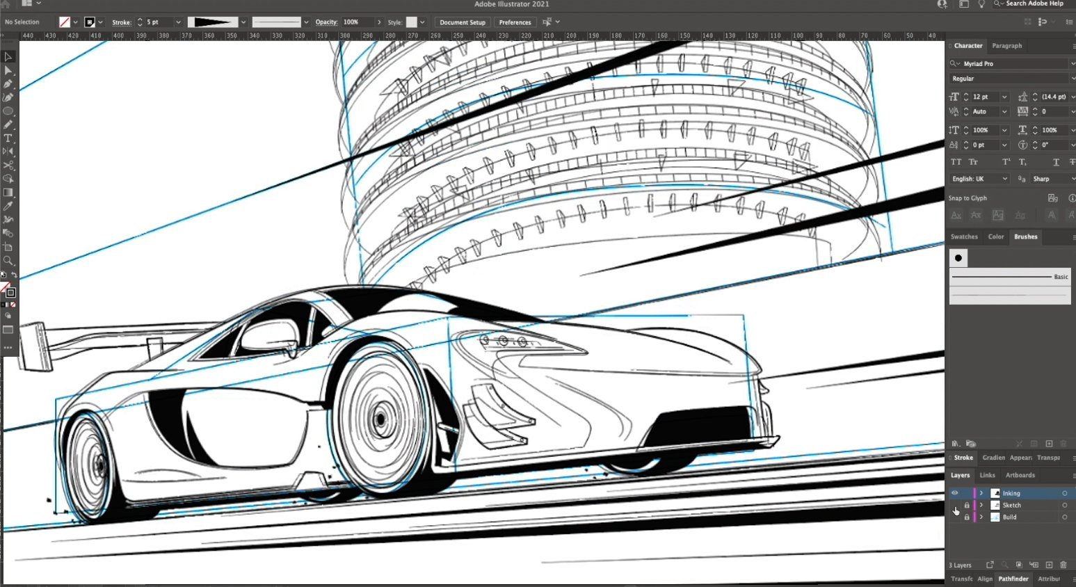1076x587 pixels.
Task: Pick the Eyedropper tool
Action: tap(8, 206)
